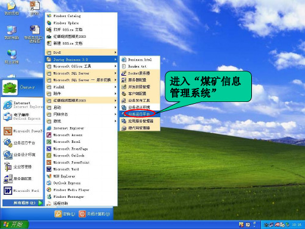
Task: Open 业务运行平台 in Start menu left pane
Action: coord(23,143)
